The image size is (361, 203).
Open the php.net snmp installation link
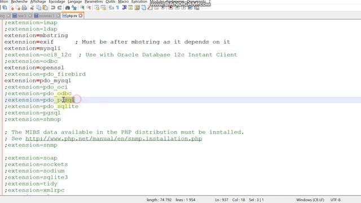point(114,139)
